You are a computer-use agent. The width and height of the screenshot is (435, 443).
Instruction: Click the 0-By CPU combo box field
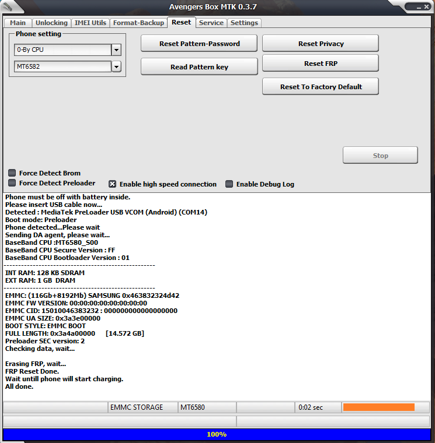[62, 50]
